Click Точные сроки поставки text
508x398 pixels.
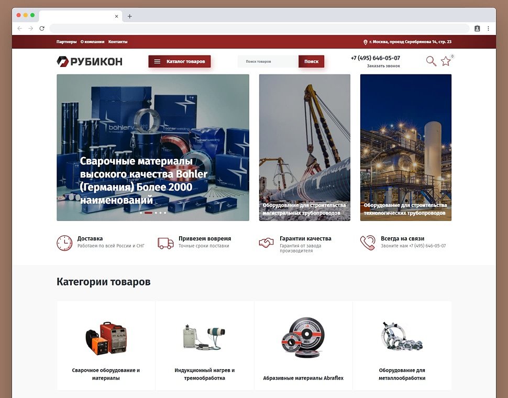(x=204, y=246)
